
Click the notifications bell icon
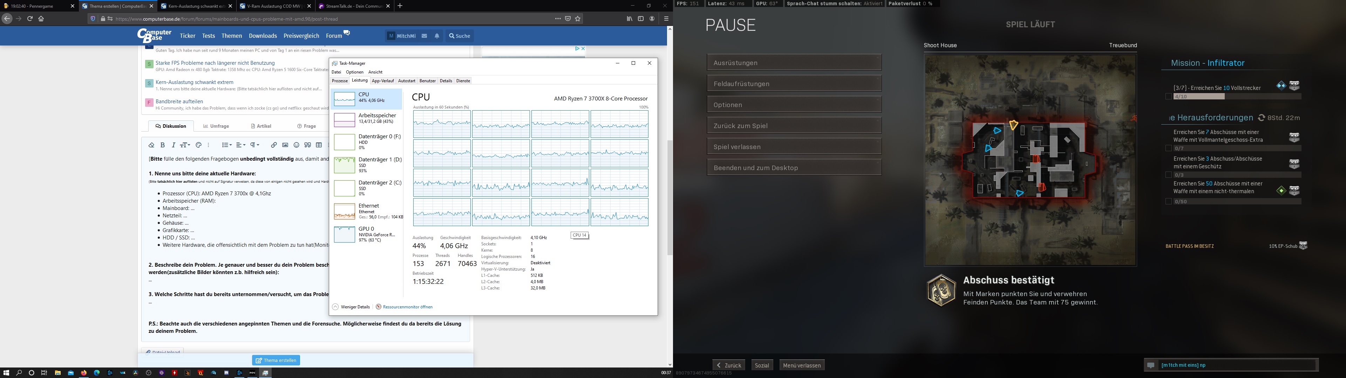[437, 36]
